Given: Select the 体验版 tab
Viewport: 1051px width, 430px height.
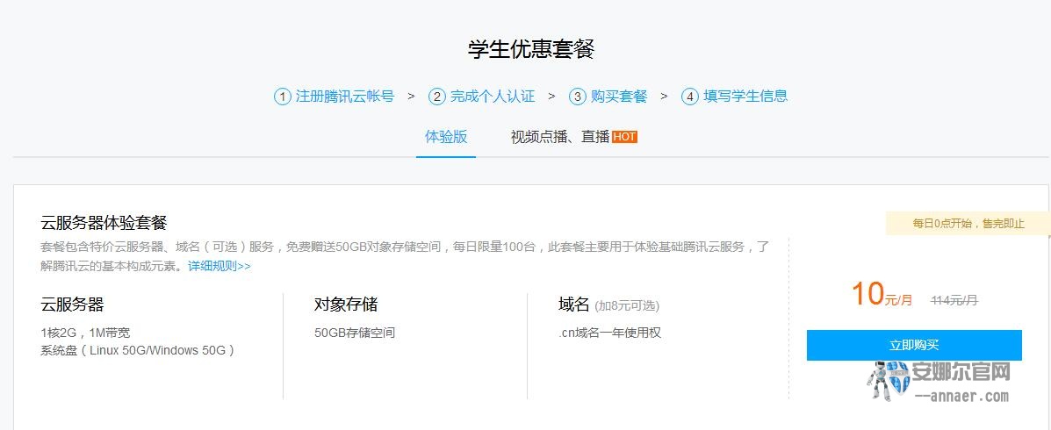Looking at the screenshot, I should 446,137.
